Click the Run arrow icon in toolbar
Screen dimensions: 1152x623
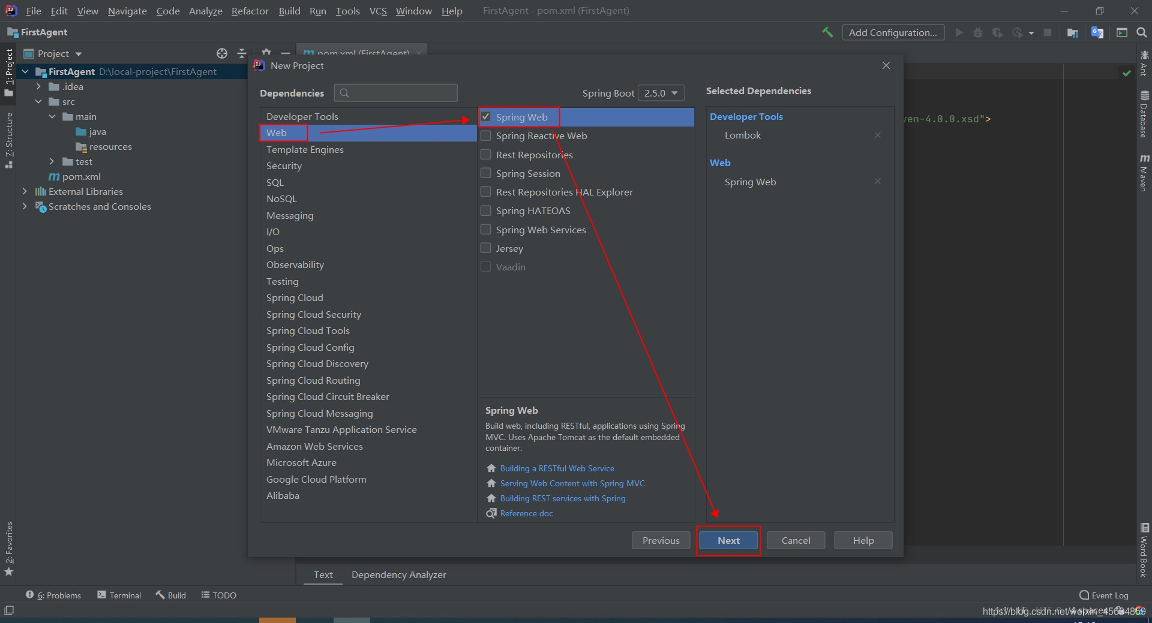tap(959, 32)
